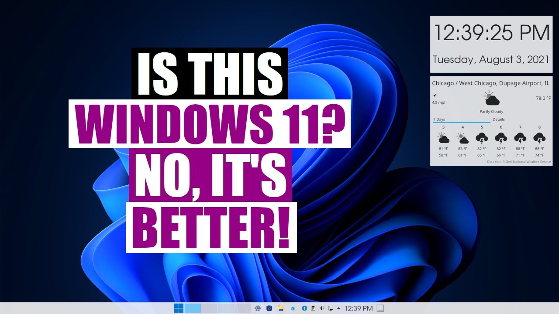This screenshot has height=314, width=559.
Task: Launch the web browser globe icon
Action: (x=293, y=308)
